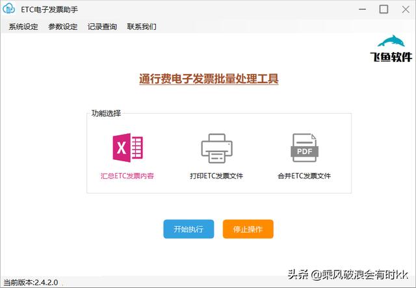Click the 汇总ETC发票内容 label

(127, 176)
